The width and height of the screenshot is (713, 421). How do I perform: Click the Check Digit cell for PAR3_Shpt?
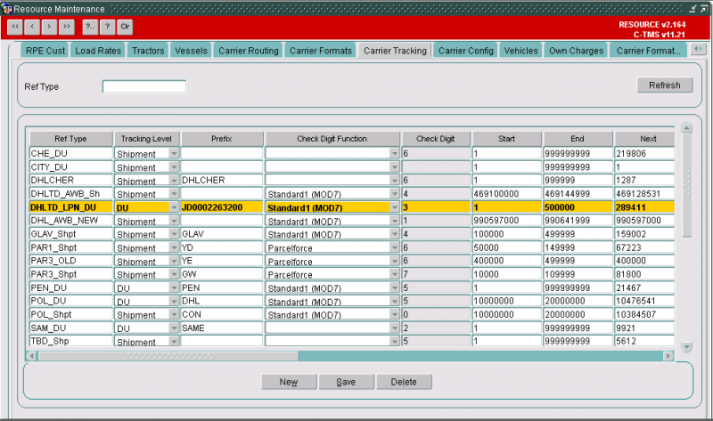point(436,274)
